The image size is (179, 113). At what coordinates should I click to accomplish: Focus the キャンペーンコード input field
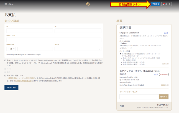pos(139,97)
